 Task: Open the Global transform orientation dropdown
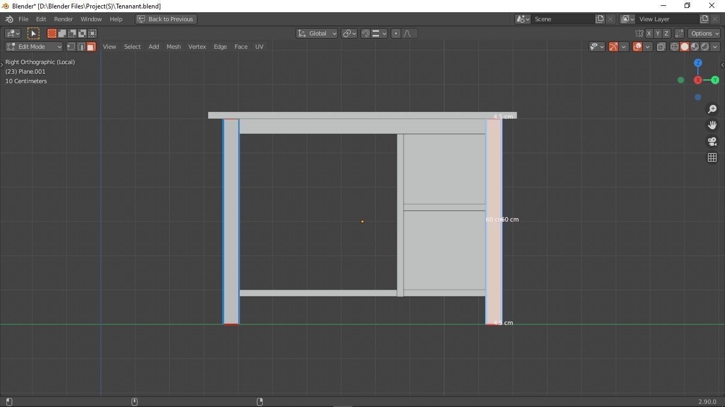[x=317, y=33]
